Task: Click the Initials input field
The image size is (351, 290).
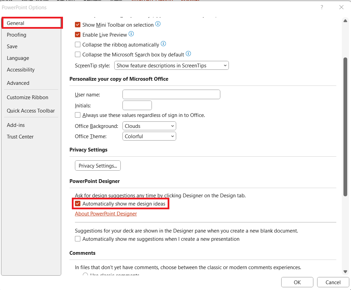Action: [137, 105]
